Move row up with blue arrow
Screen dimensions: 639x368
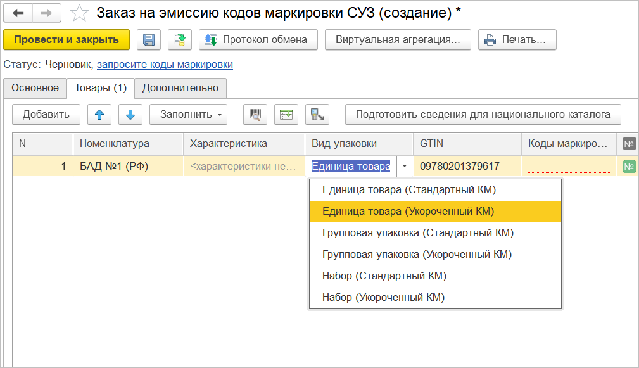click(99, 115)
